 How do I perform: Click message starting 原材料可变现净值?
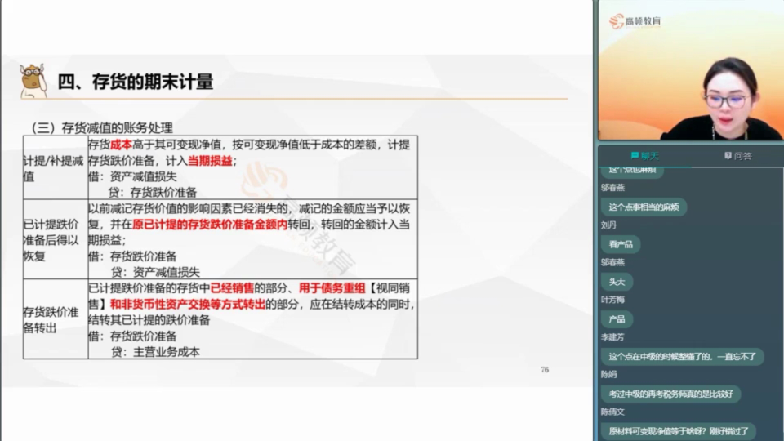pyautogui.click(x=679, y=430)
